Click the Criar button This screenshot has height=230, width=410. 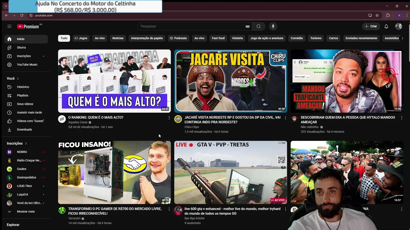(371, 27)
